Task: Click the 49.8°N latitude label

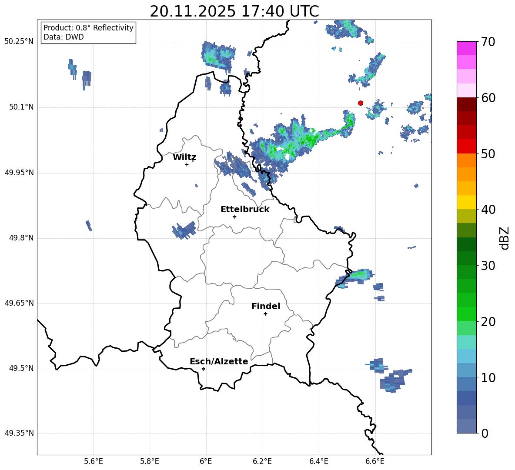Action: [22, 238]
